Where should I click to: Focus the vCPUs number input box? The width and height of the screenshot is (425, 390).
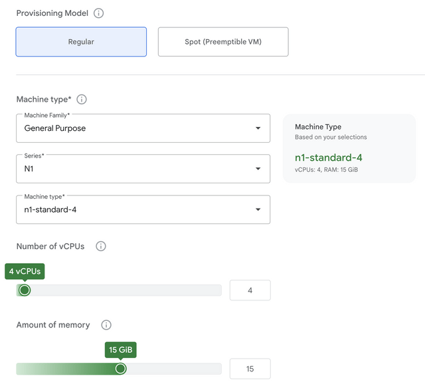click(250, 290)
